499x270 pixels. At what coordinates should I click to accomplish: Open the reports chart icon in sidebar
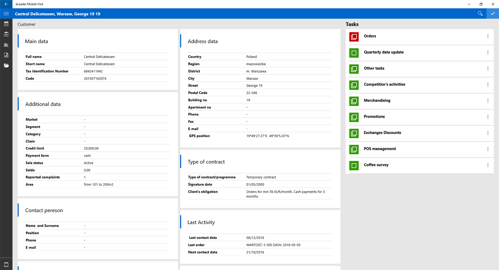[6, 55]
